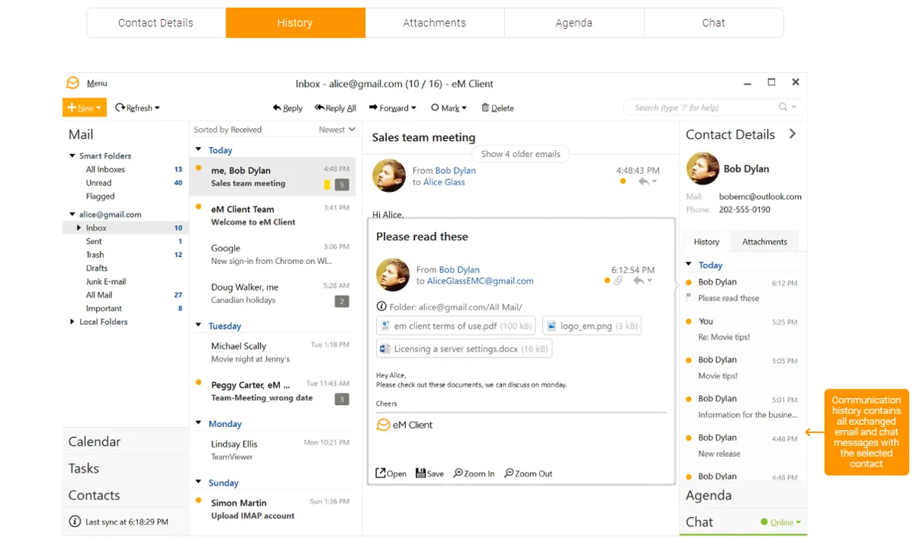Collapse Contact Details with the chevron arrow

tap(793, 134)
